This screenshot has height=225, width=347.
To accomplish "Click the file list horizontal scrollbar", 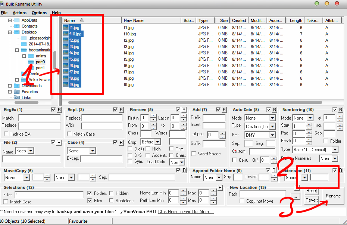I will point(195,102).
